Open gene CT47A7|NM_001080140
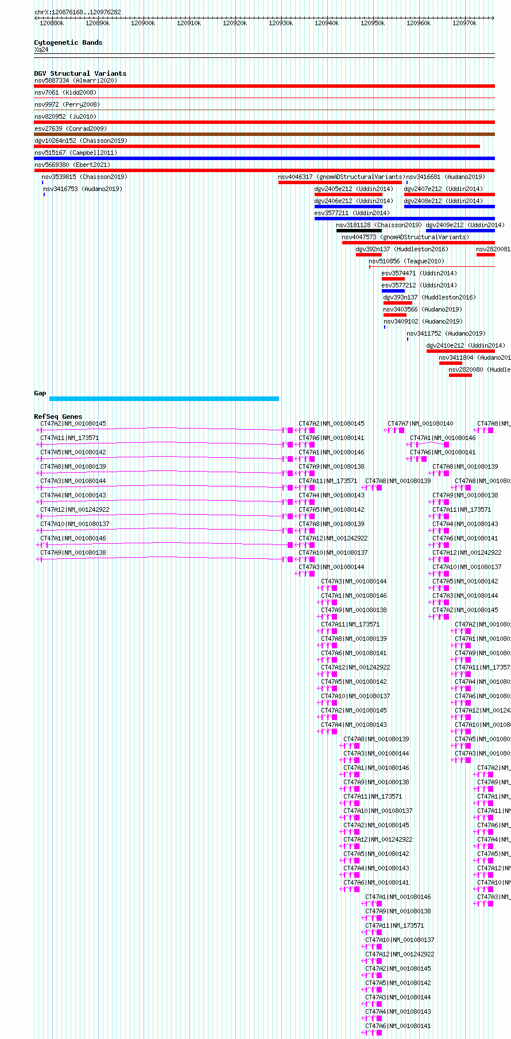The width and height of the screenshot is (511, 1039). 420,424
